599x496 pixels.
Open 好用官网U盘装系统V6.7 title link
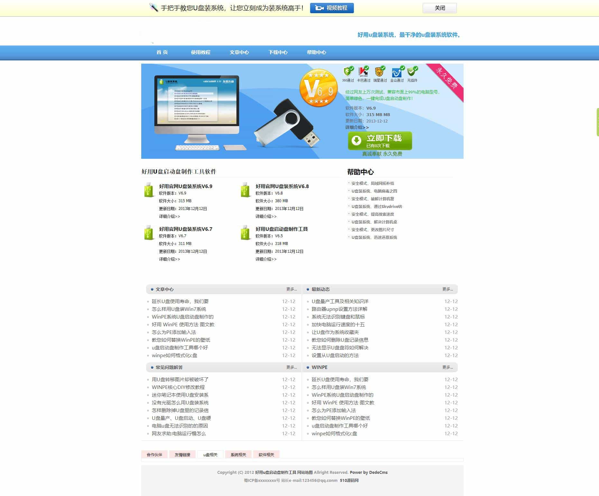pos(186,229)
